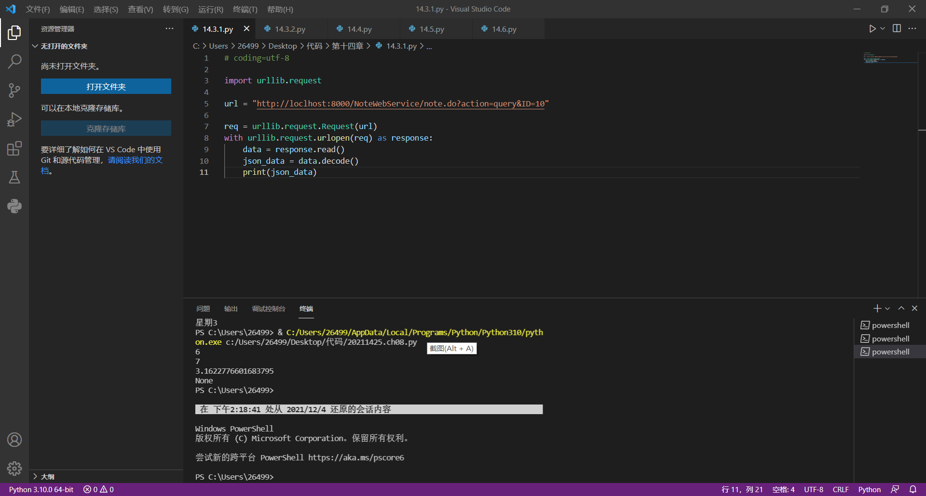Select the 终端 panel tab
Image resolution: width=926 pixels, height=496 pixels.
coord(306,309)
